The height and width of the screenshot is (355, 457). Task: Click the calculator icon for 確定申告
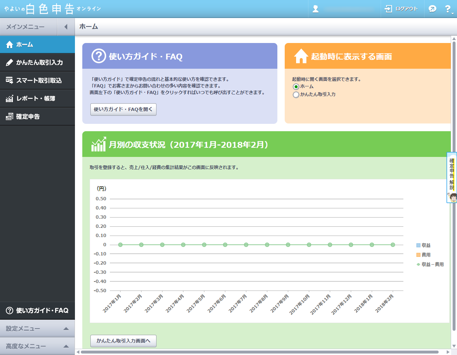[x=10, y=116]
